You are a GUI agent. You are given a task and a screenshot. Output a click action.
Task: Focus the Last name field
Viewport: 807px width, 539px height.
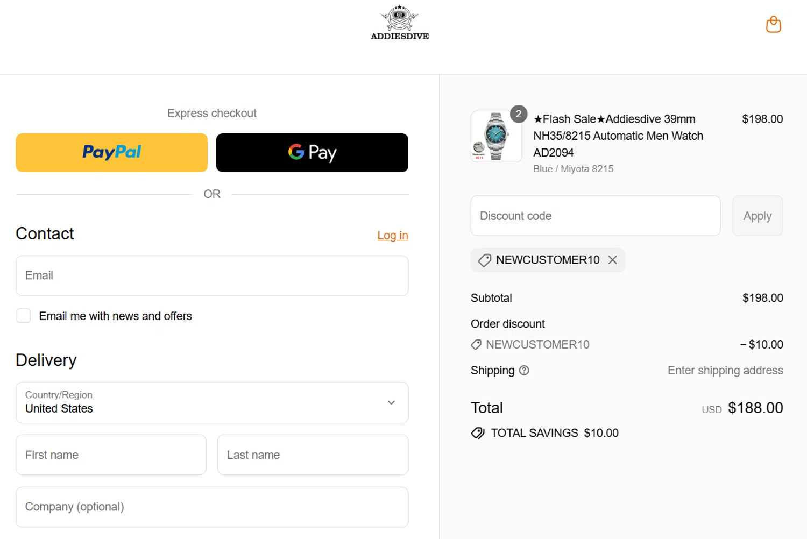coord(313,455)
